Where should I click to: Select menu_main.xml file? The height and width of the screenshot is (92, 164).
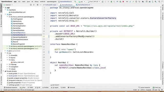[x=18, y=62]
